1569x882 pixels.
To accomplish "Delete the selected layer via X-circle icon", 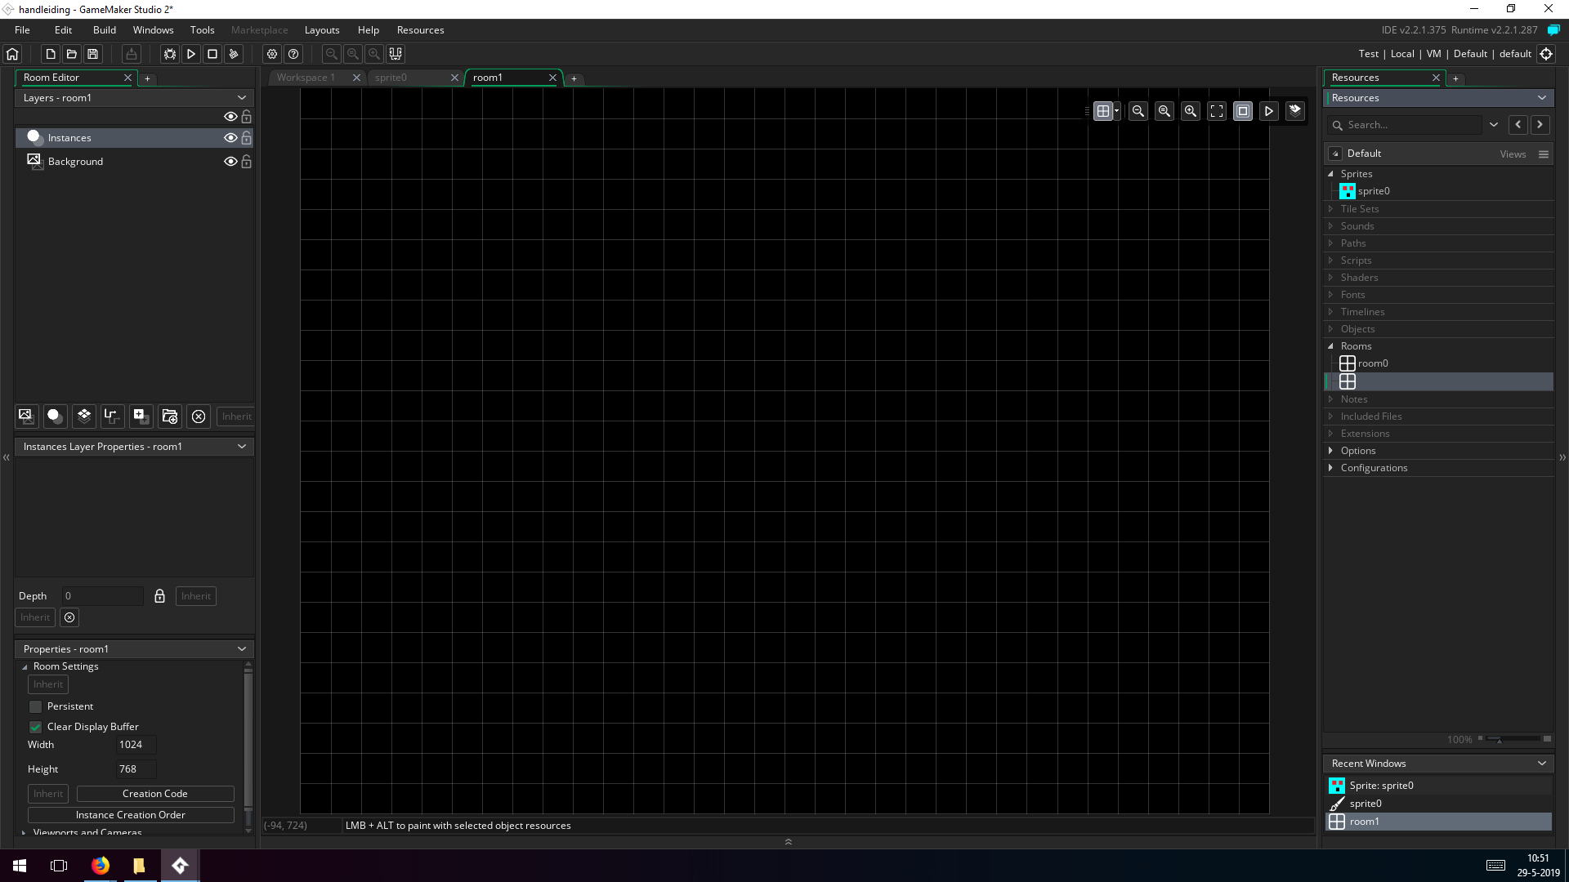I will pyautogui.click(x=199, y=416).
